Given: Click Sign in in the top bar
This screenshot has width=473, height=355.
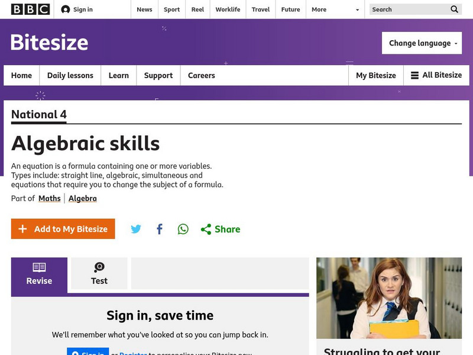Looking at the screenshot, I should click(x=83, y=9).
